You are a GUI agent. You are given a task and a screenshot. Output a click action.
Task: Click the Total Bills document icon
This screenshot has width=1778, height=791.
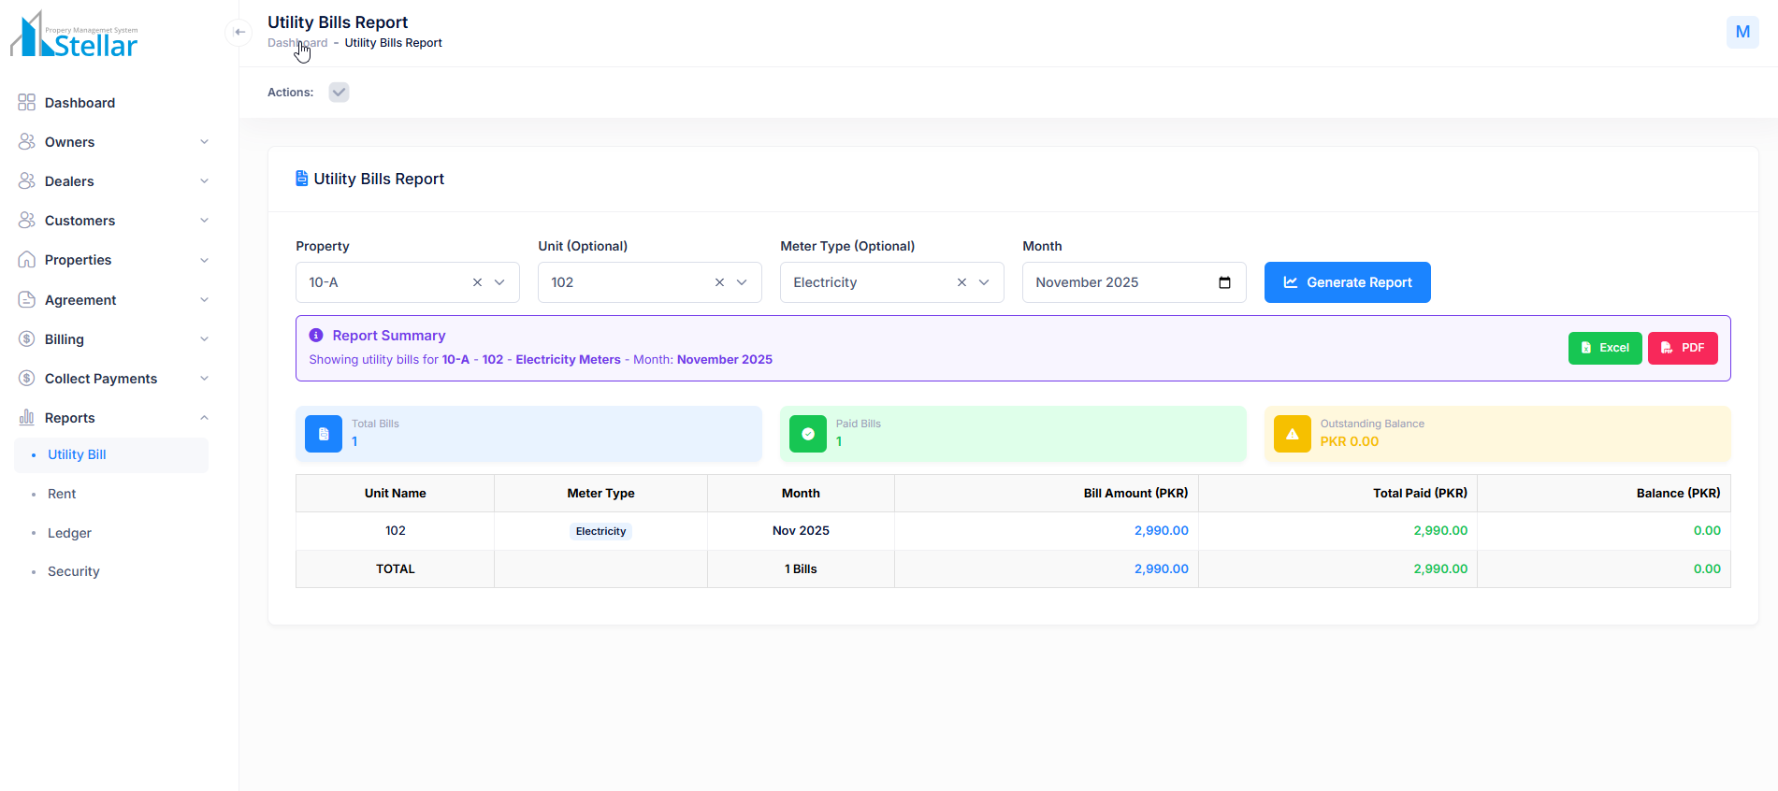(324, 434)
